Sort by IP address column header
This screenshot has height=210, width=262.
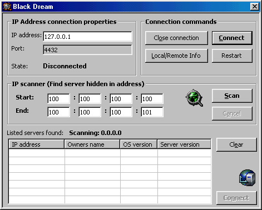tap(37, 144)
